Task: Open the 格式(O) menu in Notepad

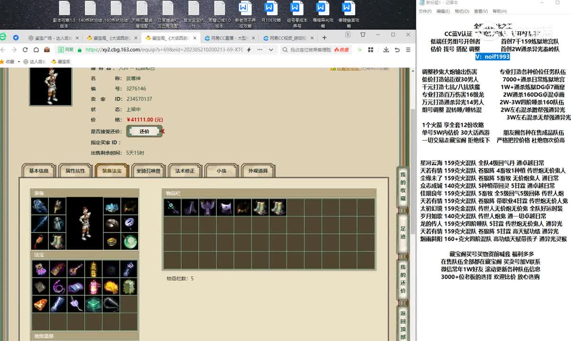Action: 462,11
